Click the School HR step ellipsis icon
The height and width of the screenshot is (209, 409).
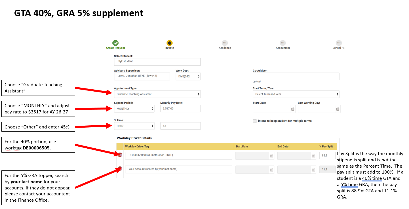pos(339,43)
